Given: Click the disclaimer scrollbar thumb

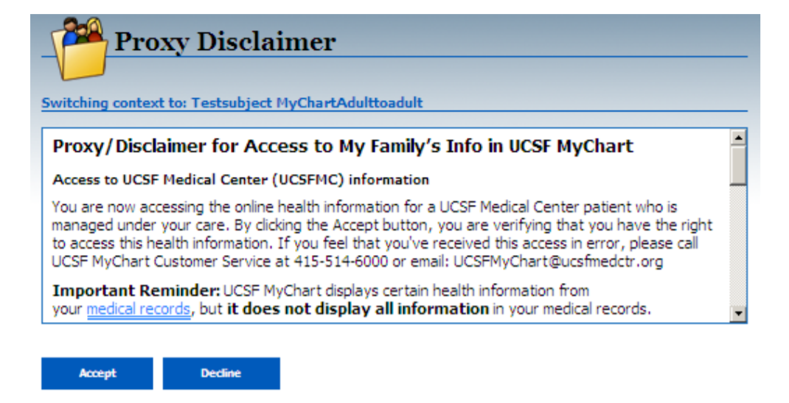Looking at the screenshot, I should [738, 165].
